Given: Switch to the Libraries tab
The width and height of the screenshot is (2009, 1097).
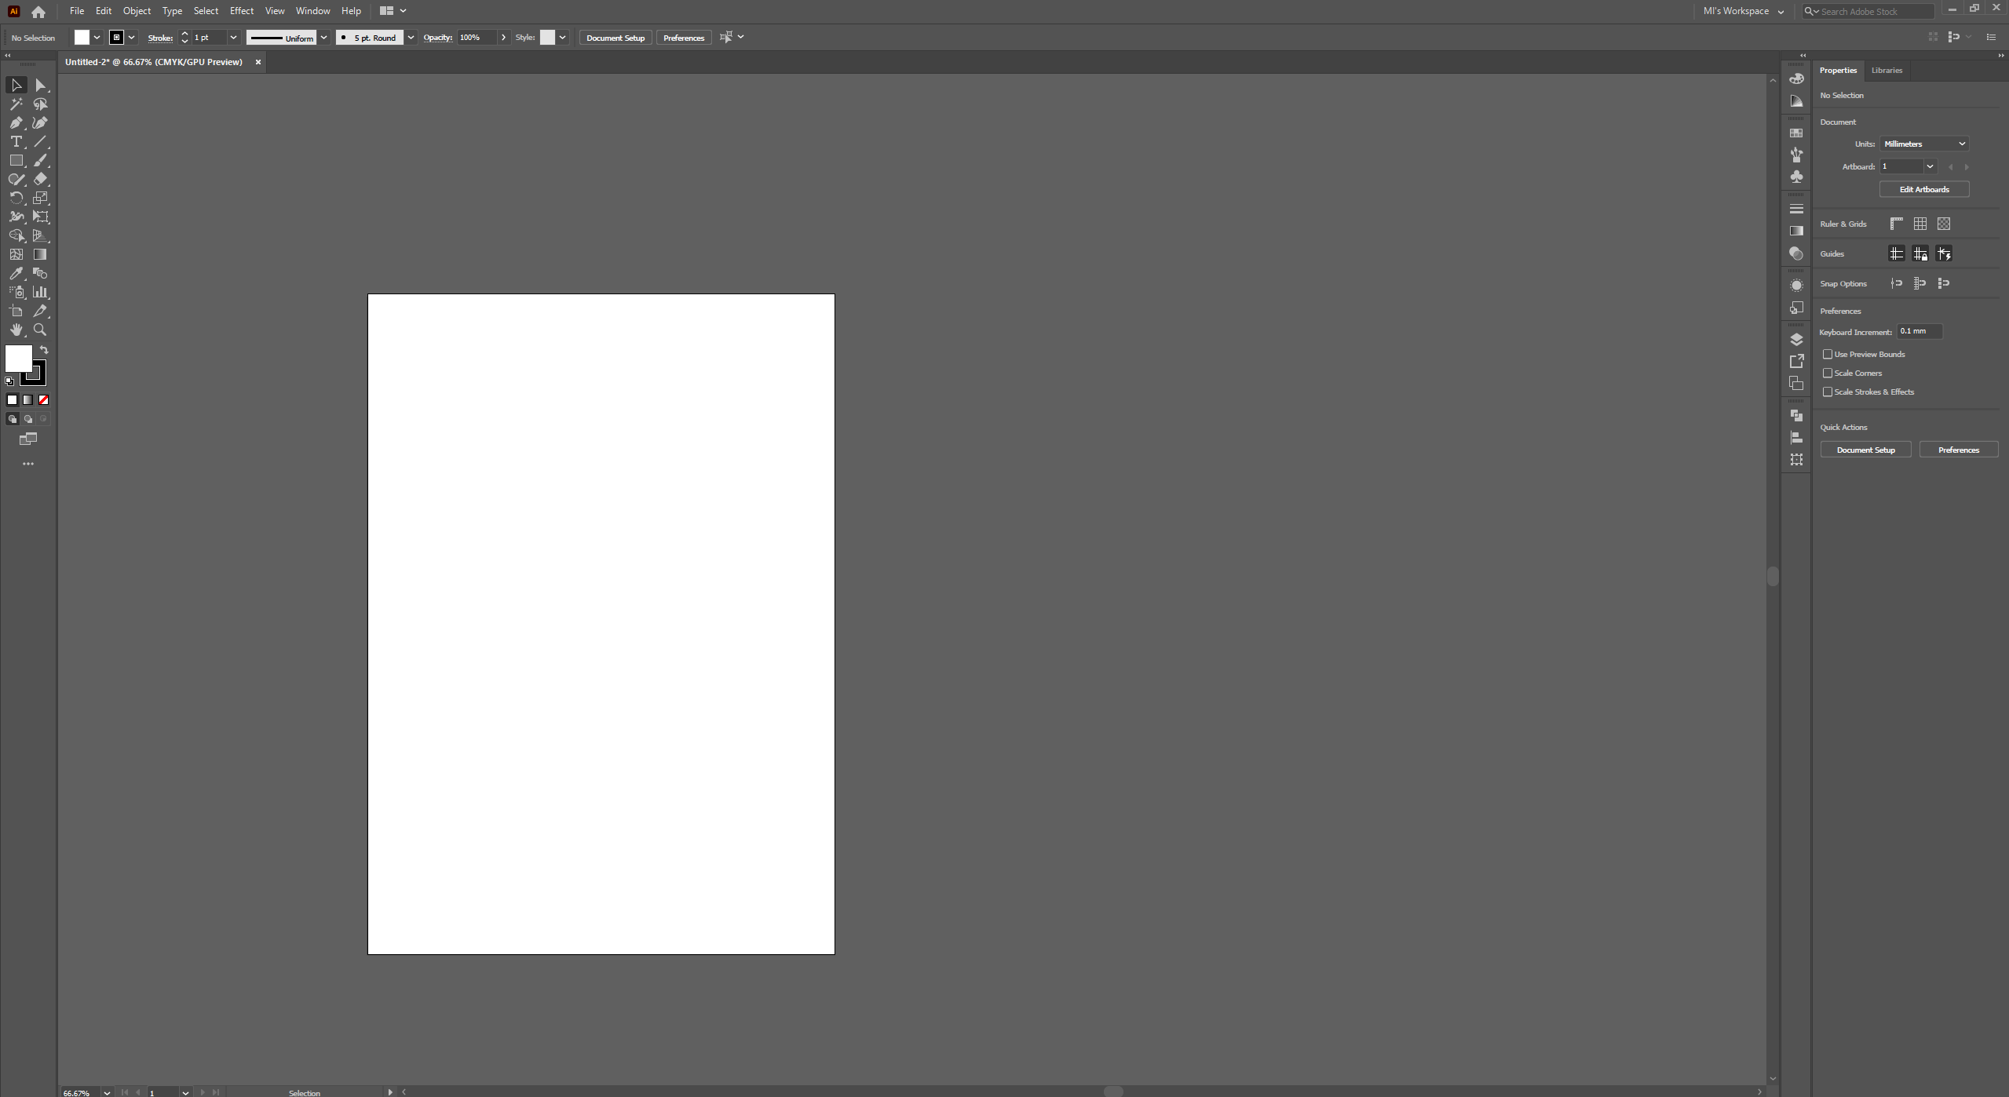Looking at the screenshot, I should coord(1887,70).
